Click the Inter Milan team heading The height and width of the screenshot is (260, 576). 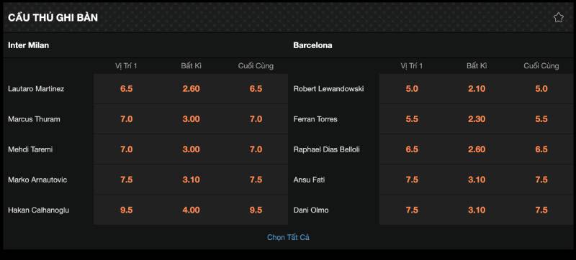coord(28,45)
